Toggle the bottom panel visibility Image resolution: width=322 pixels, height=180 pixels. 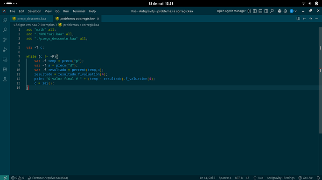click(260, 11)
